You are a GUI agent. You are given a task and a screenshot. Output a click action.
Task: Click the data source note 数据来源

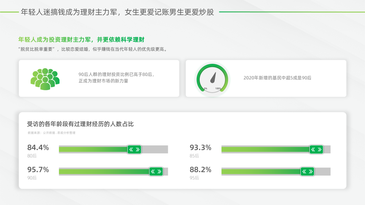point(51,133)
